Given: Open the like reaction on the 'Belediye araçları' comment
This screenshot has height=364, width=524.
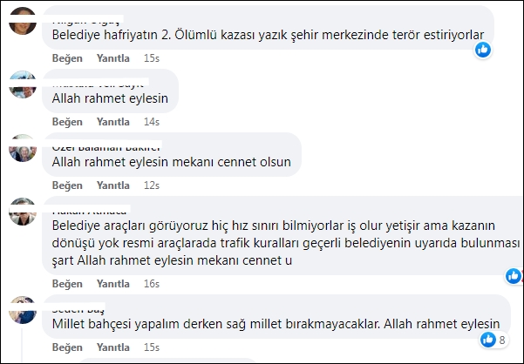Looking at the screenshot, I should (x=514, y=276).
